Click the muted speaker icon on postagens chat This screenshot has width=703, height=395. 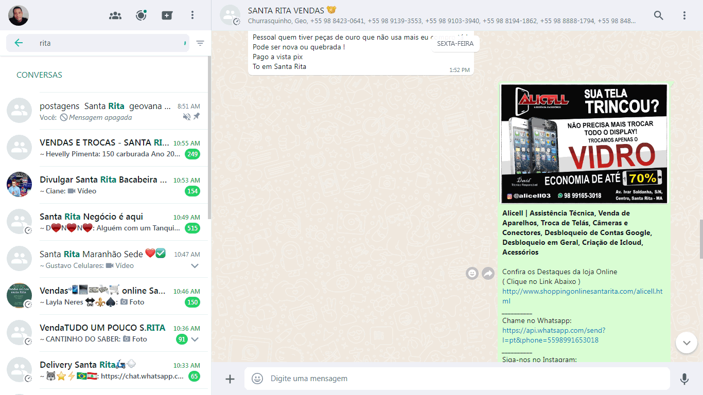pos(186,117)
